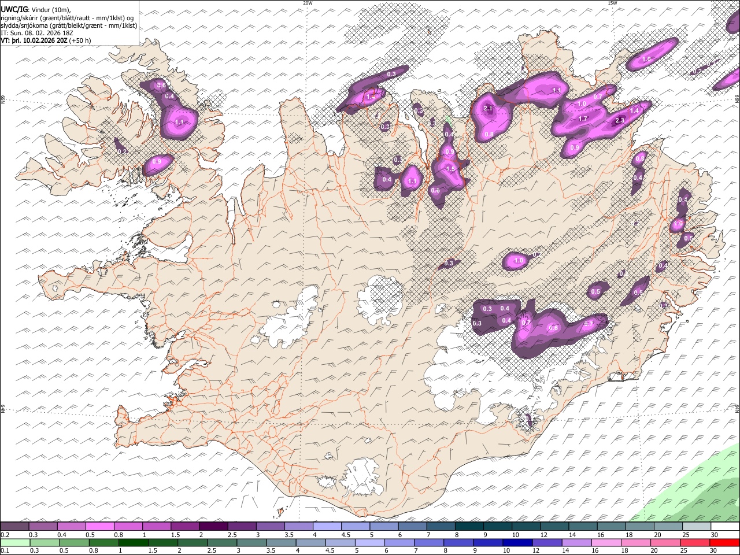Click the '(+50 h)' forecast offset
Image resolution: width=740 pixels, height=555 pixels.
pos(80,40)
